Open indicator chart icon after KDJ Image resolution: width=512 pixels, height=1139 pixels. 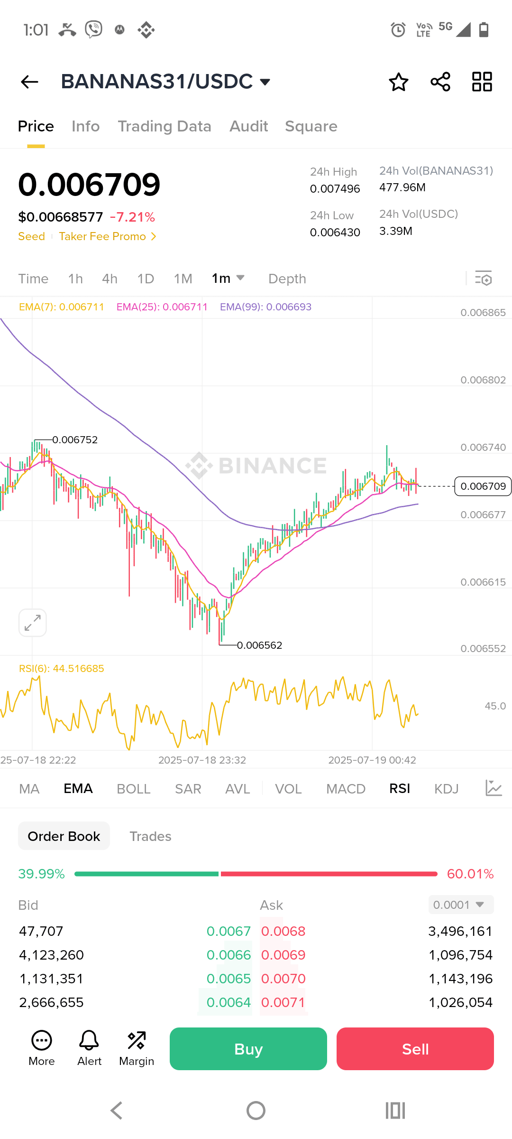(x=494, y=788)
